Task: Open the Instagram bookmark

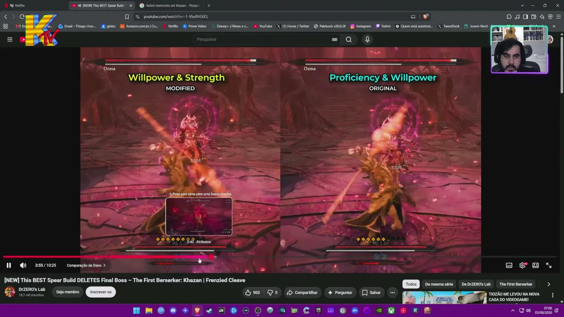Action: (x=360, y=26)
